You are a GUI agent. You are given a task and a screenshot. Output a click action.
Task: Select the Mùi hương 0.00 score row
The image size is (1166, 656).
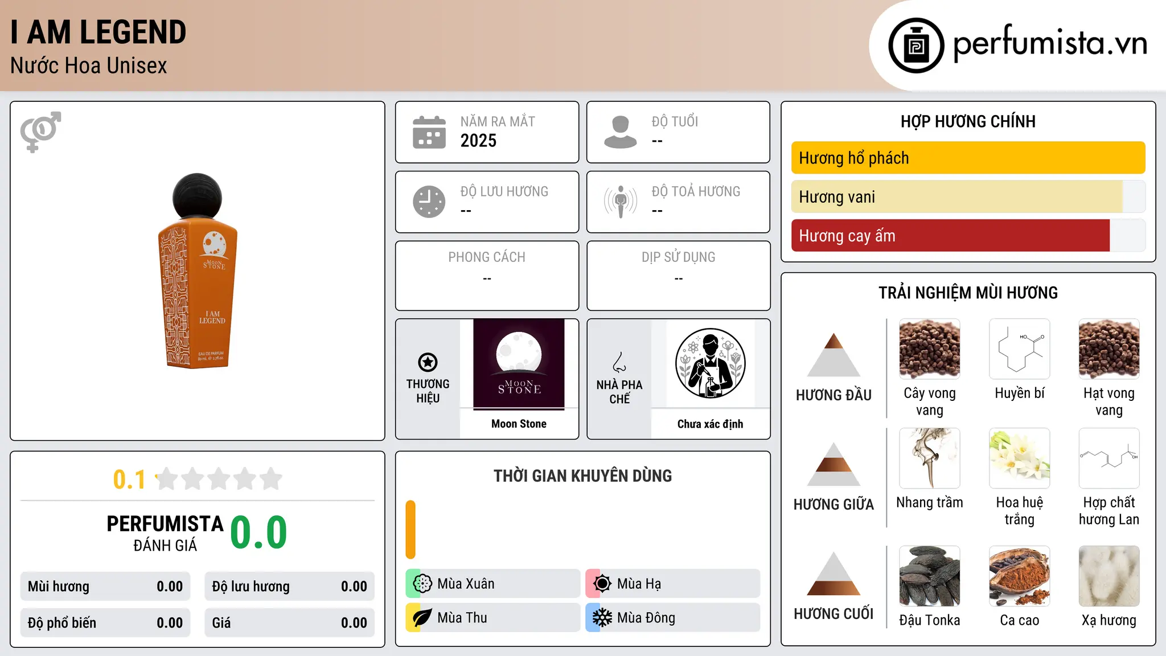pyautogui.click(x=105, y=587)
